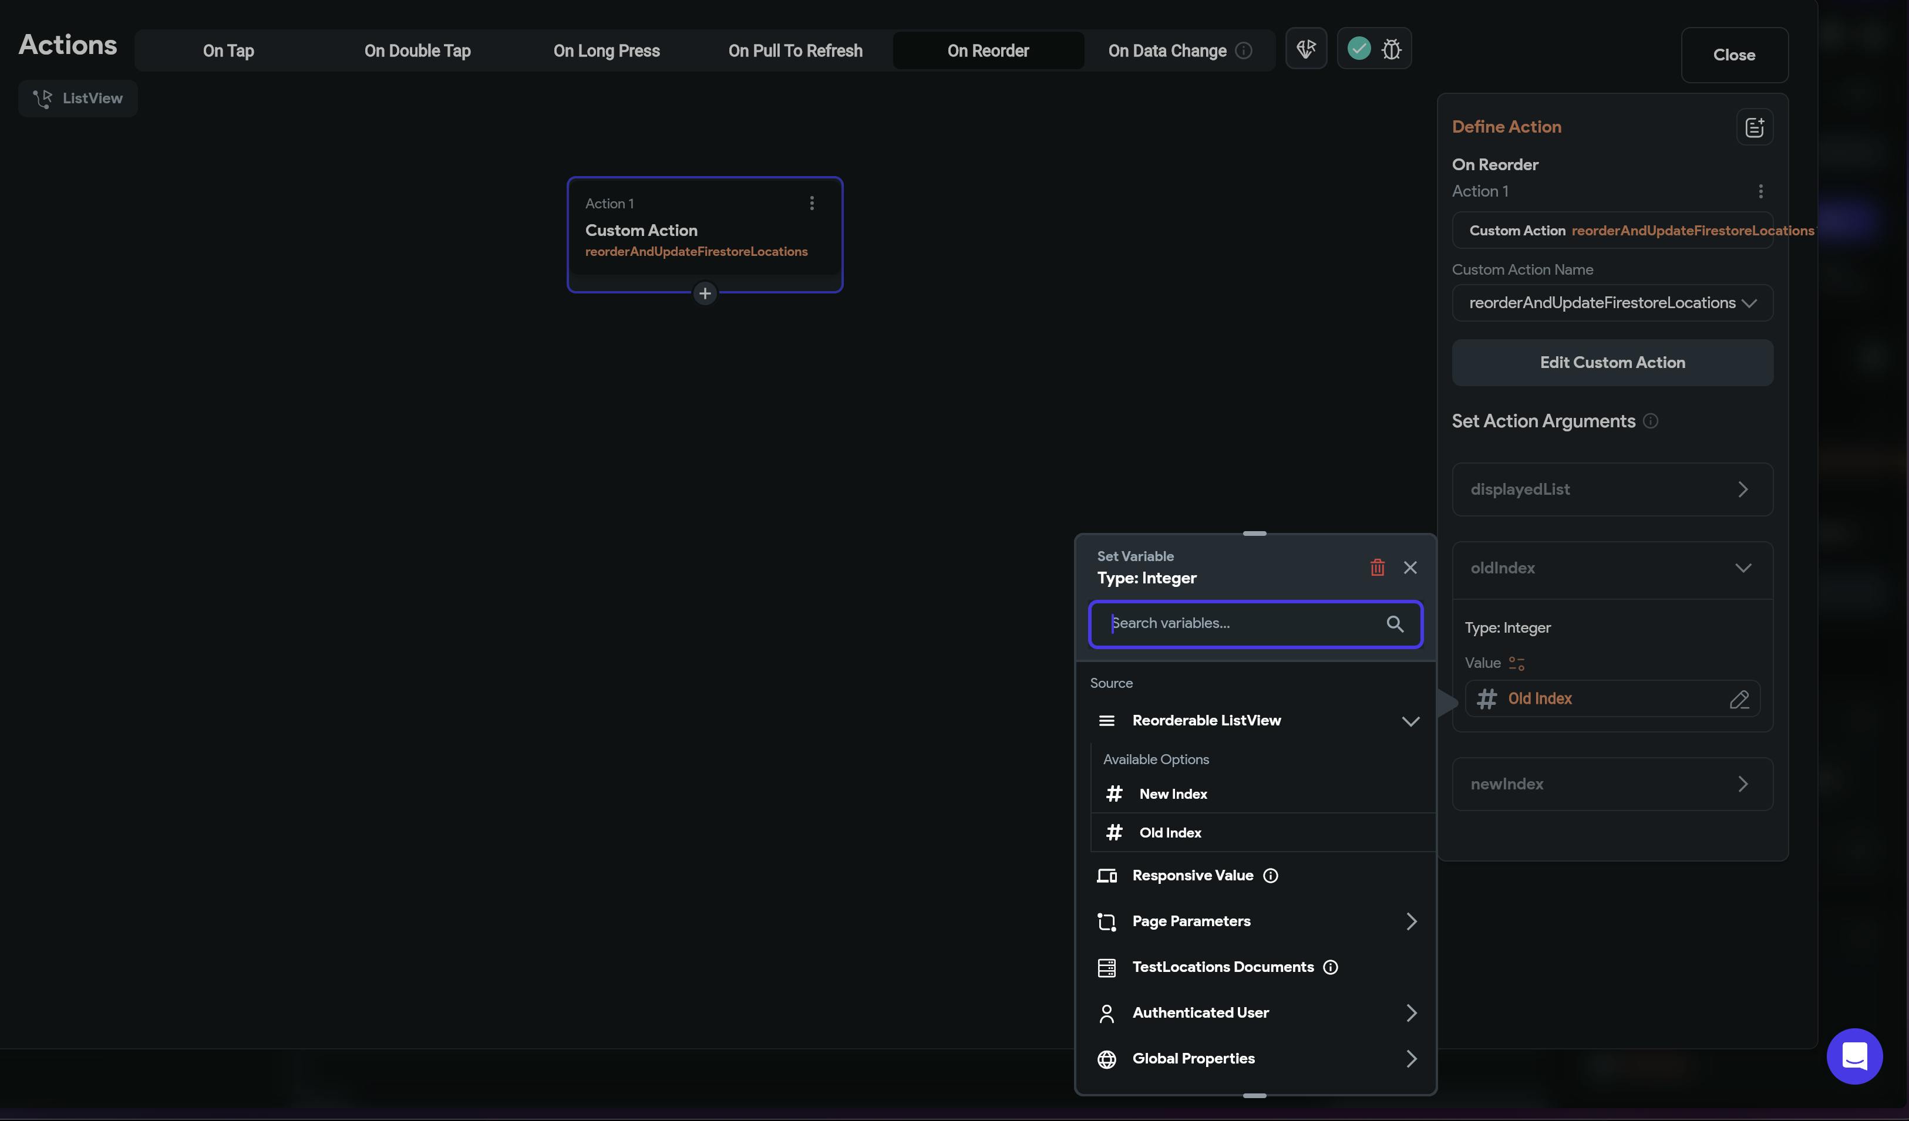Viewport: 1909px width, 1121px height.
Task: Click the info icon next to Responsive Value
Action: tap(1270, 876)
